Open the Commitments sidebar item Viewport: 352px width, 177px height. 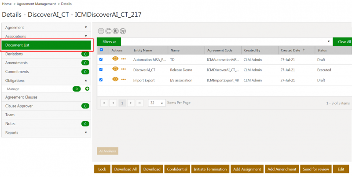(46, 72)
